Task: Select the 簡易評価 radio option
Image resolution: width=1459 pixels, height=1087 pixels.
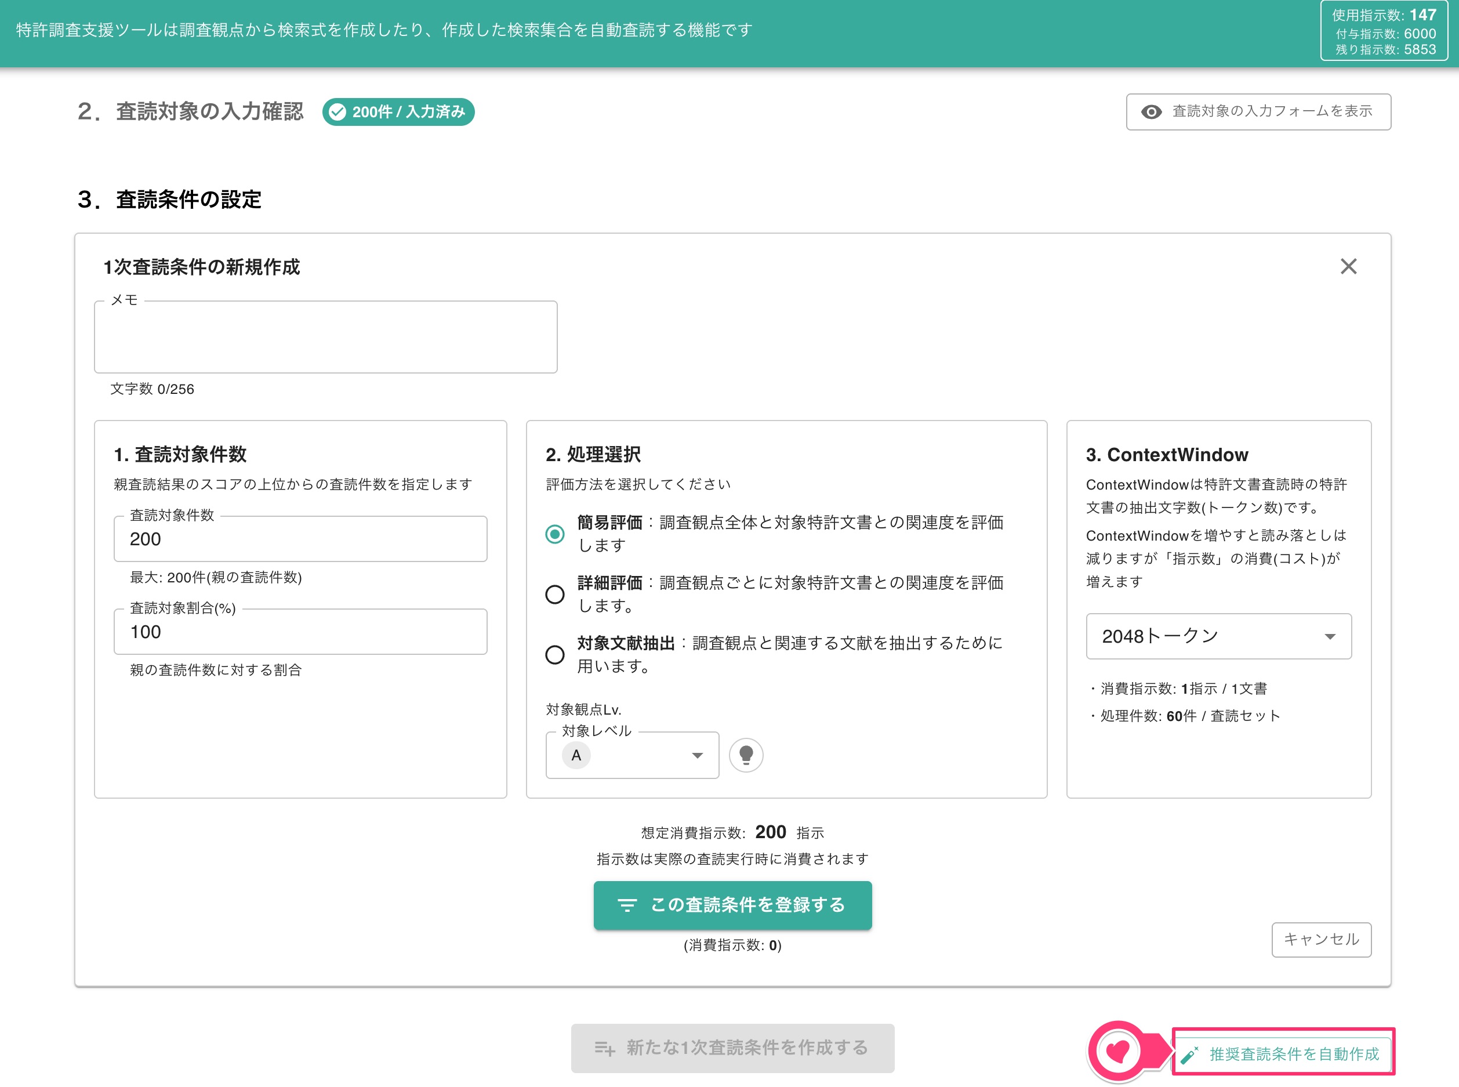Action: tap(554, 534)
